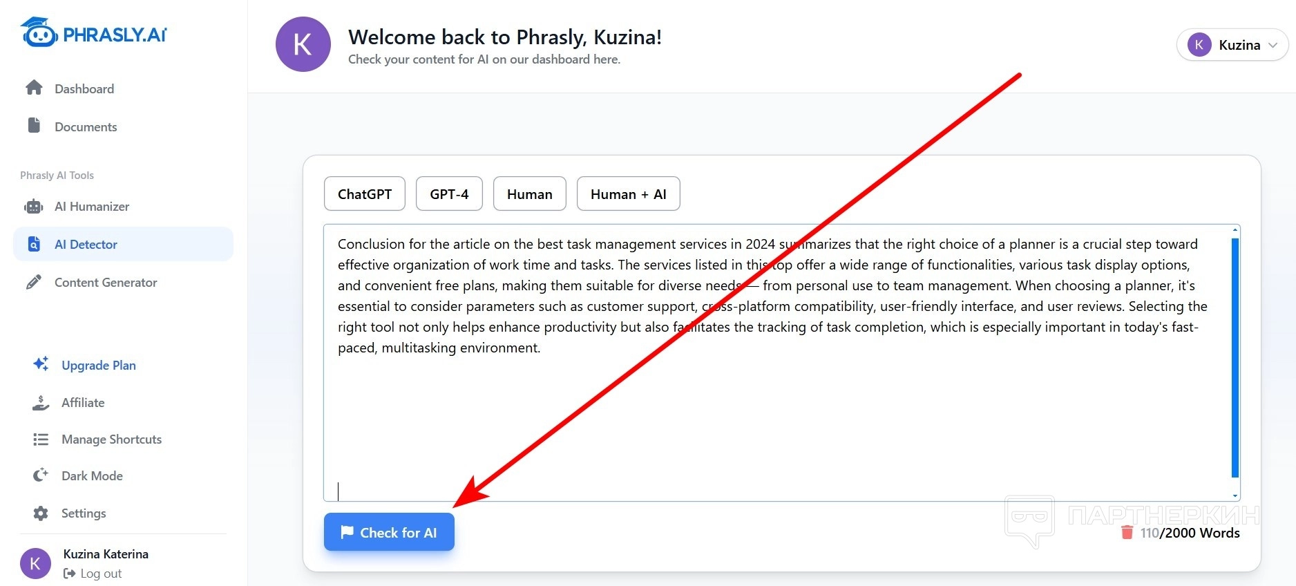Select the Human sample option
This screenshot has height=586, width=1296.
[530, 194]
